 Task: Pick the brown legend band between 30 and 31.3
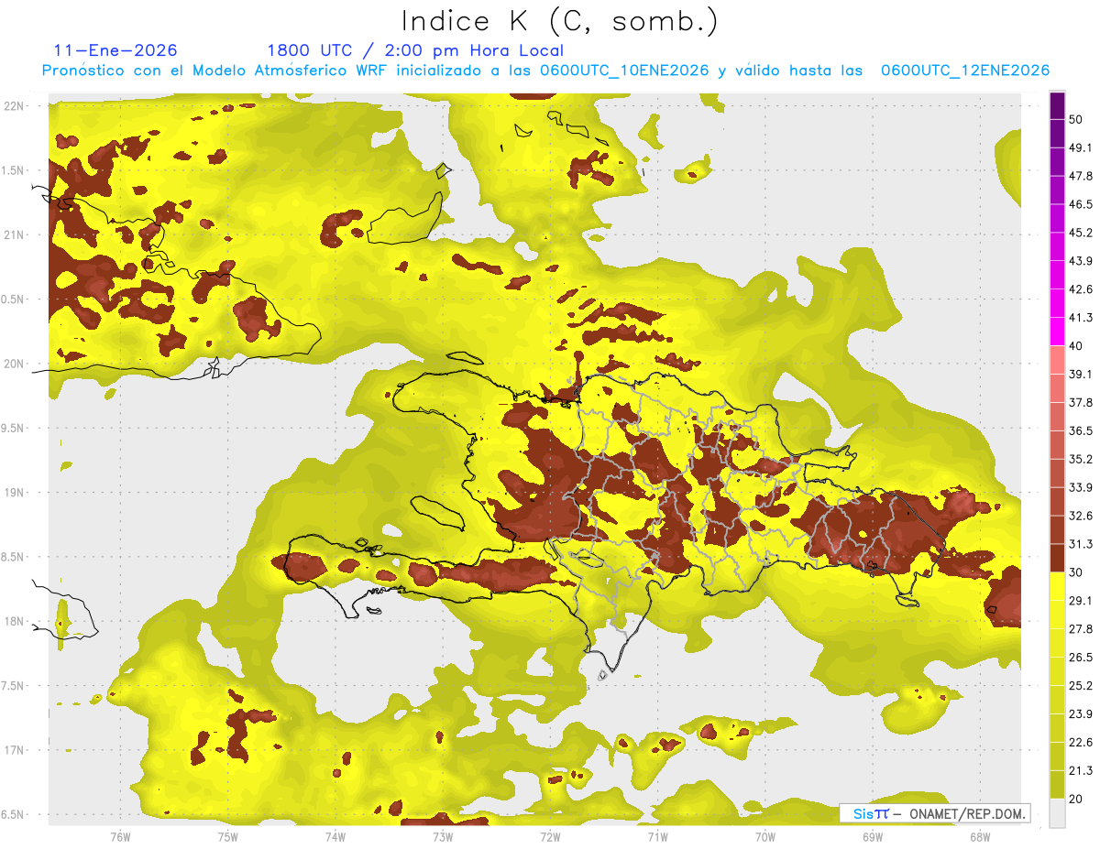1058,558
